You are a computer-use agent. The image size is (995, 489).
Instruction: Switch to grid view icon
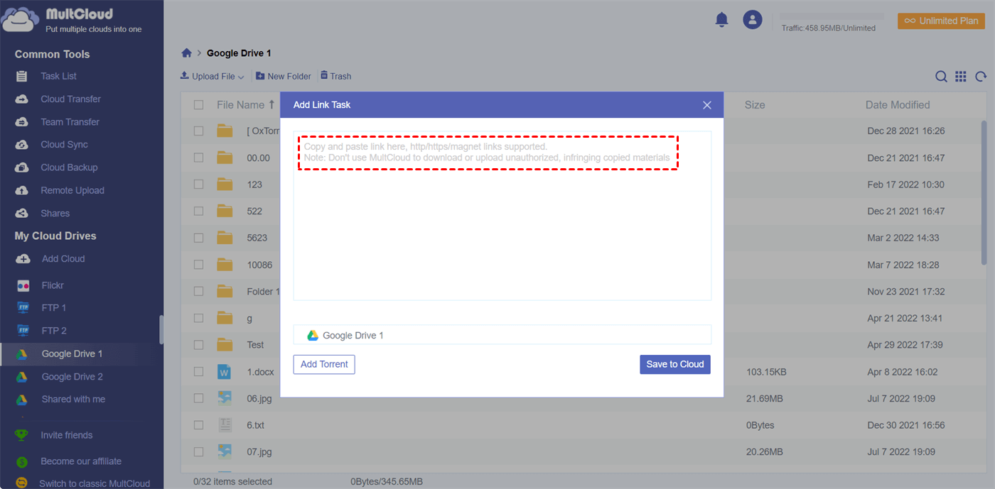pos(961,77)
